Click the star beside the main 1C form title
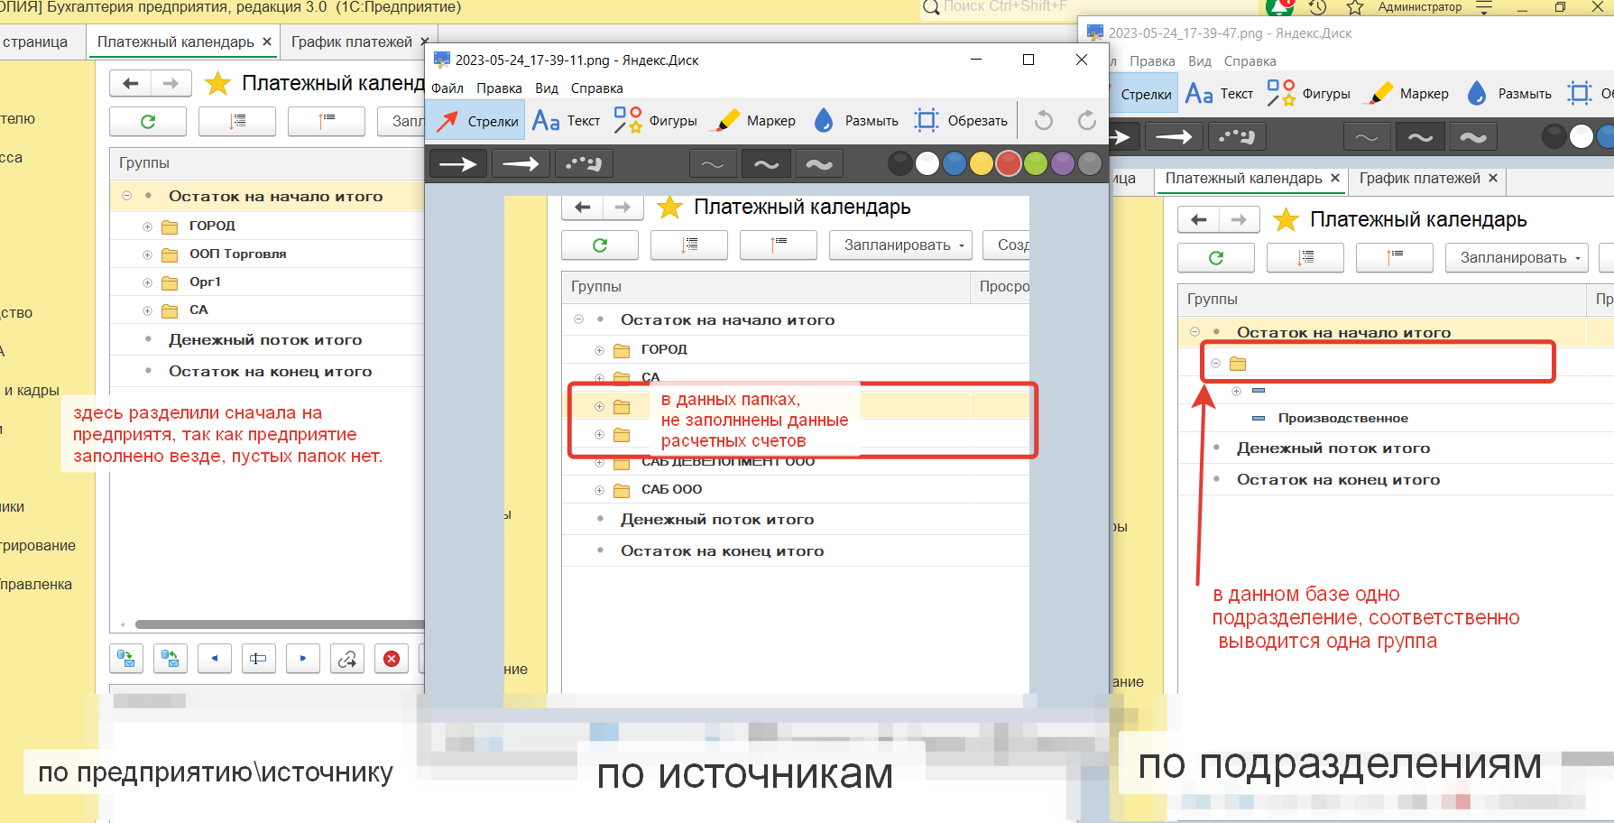Image resolution: width=1614 pixels, height=823 pixels. pos(217,84)
